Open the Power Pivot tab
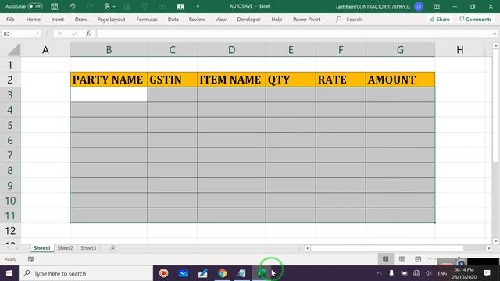Viewport: 500px width, 281px height. [306, 20]
